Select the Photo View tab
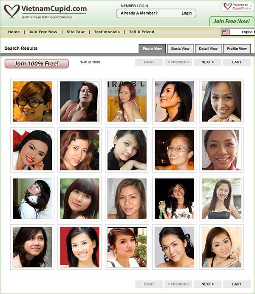 [152, 48]
